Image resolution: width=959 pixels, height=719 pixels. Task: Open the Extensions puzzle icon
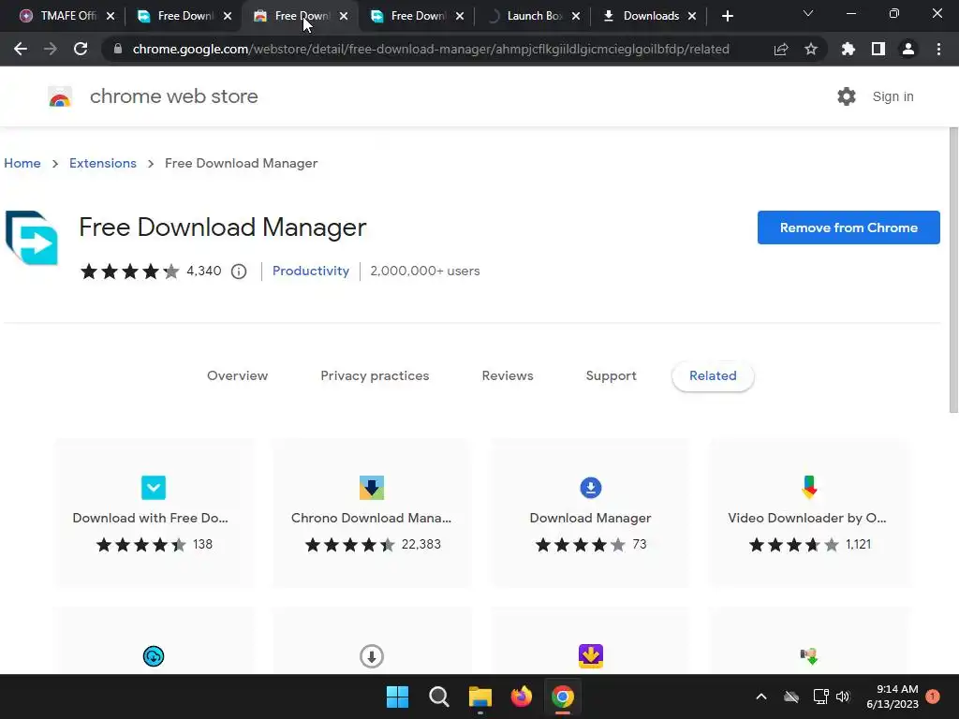point(848,49)
